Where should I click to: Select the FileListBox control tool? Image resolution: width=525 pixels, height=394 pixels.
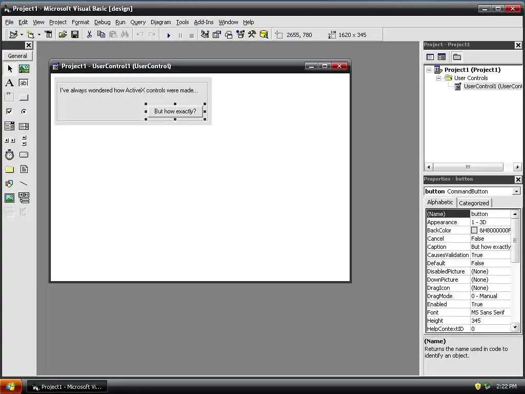[x=24, y=169]
